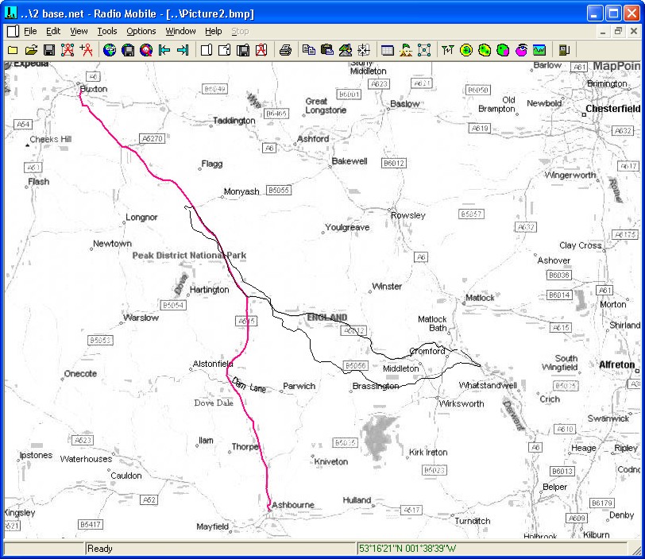Paste using the clipboard icon
Viewport: 645px width, 559px height.
(x=327, y=50)
